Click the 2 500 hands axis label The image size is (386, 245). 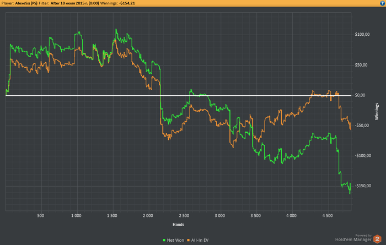[184, 215]
